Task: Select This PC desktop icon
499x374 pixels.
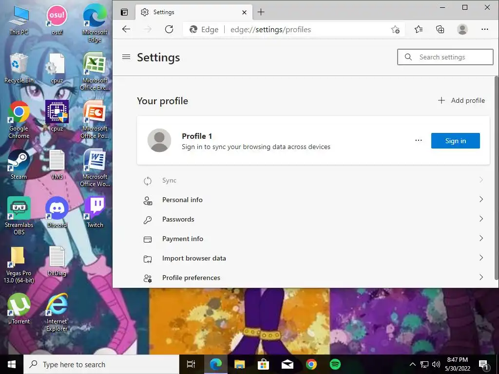Action: pyautogui.click(x=19, y=20)
